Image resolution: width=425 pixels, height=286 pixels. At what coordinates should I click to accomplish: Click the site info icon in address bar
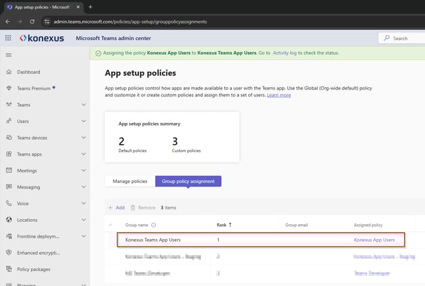[47, 22]
